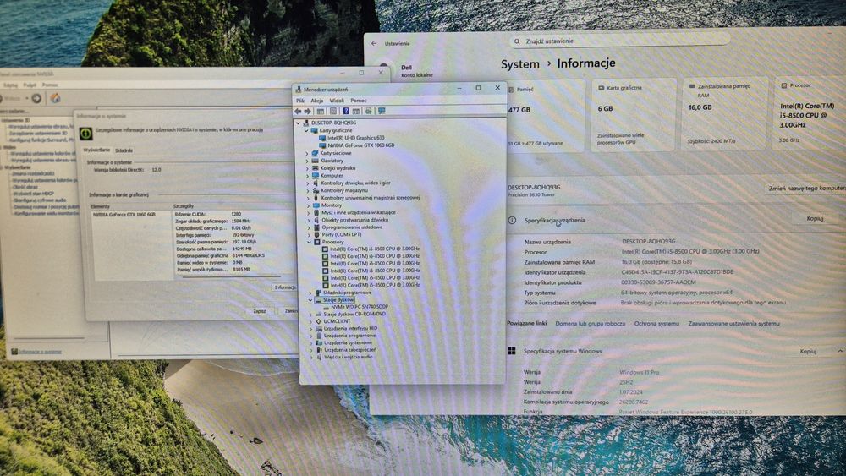Expand Mysz i inne urządzenia wskazujące chevron
846x476 pixels.
pyautogui.click(x=309, y=213)
